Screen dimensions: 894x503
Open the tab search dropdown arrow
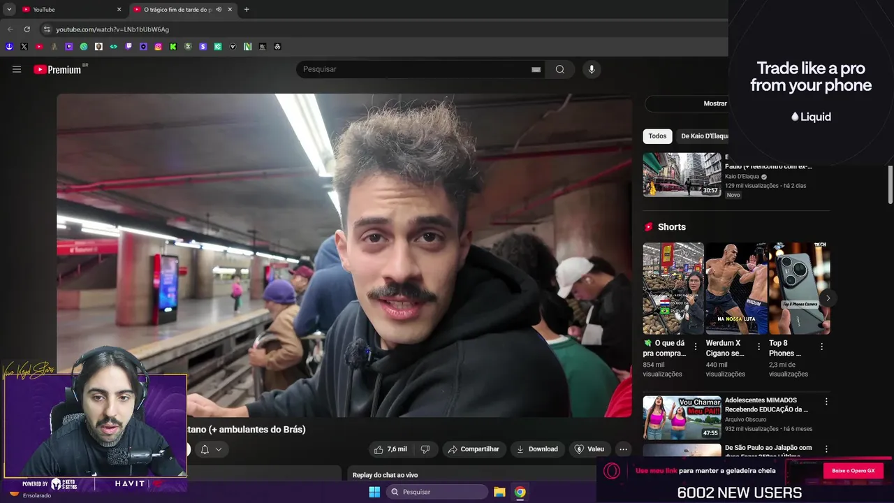tap(9, 10)
